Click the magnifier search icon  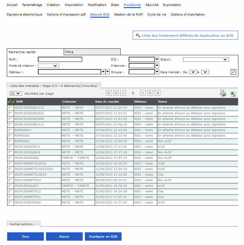point(233,72)
